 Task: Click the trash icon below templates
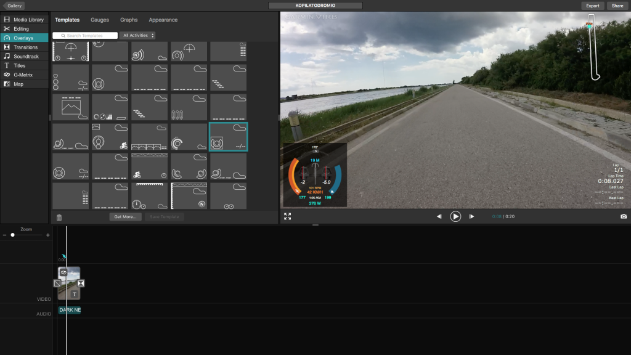click(59, 218)
